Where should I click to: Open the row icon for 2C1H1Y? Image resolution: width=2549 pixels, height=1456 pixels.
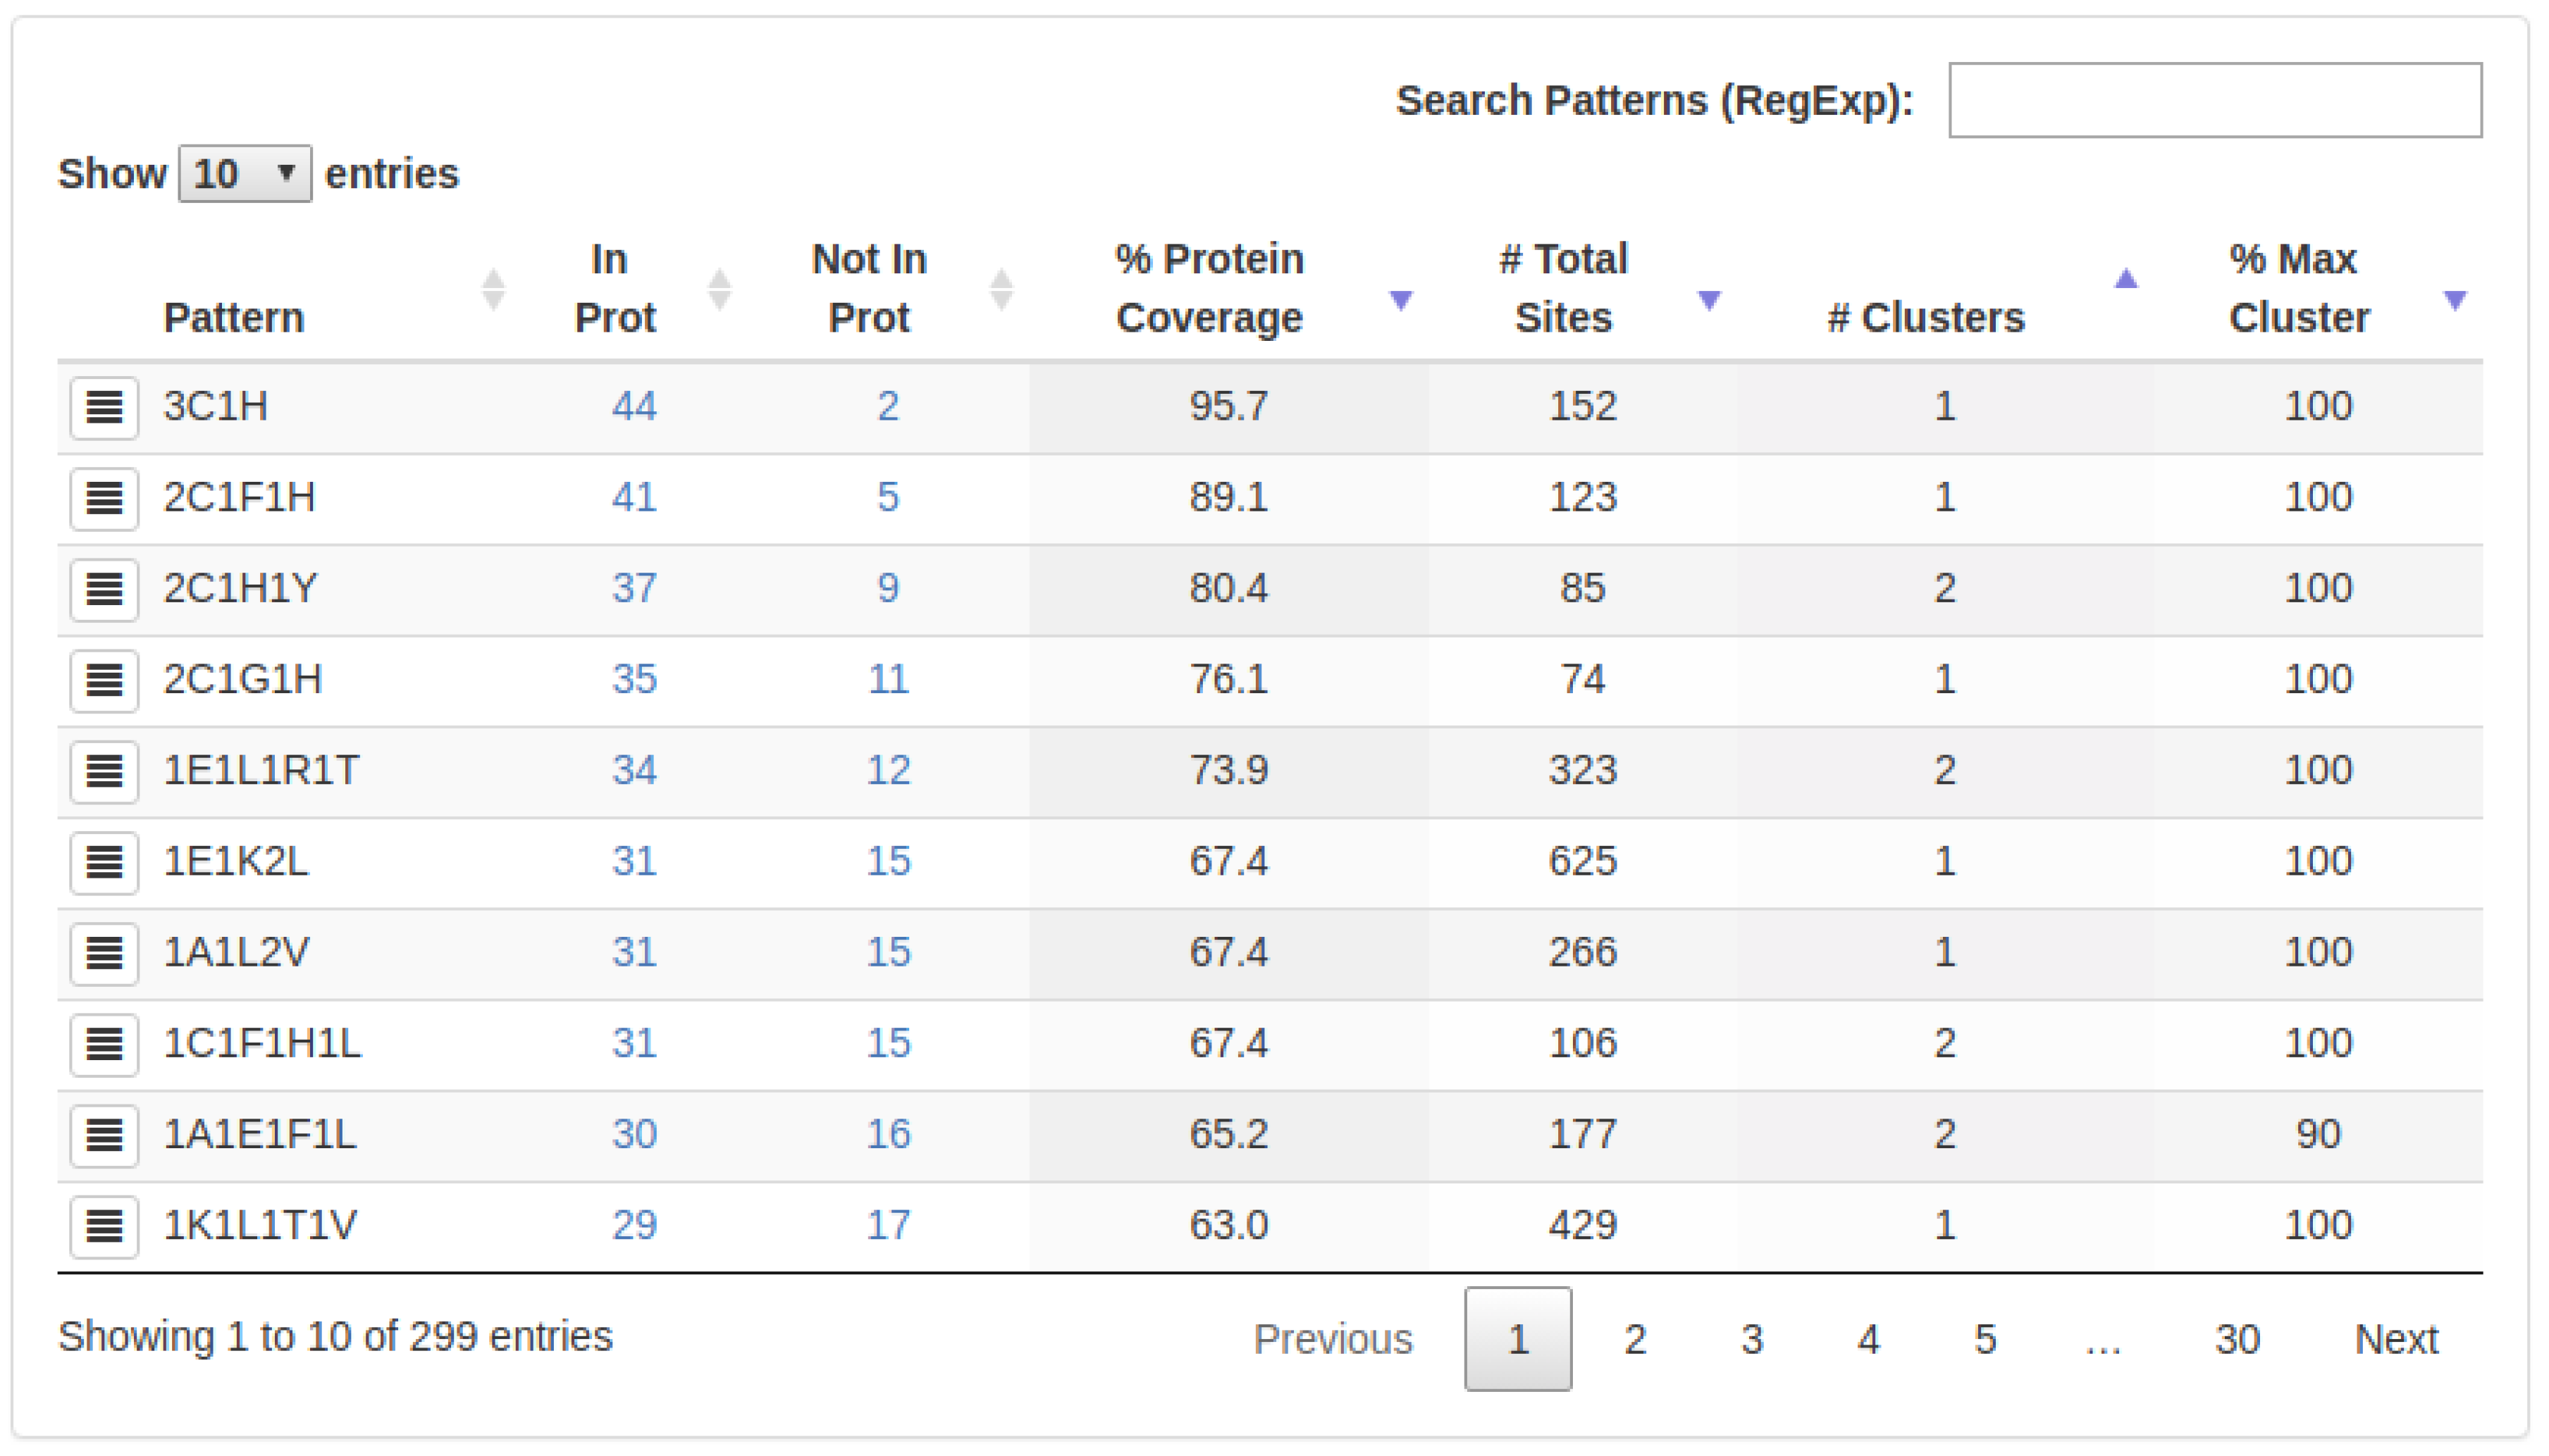[104, 589]
